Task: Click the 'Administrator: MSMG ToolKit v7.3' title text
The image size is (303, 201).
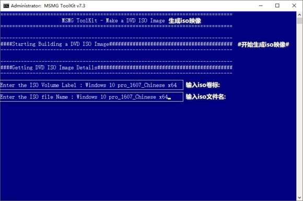Action: point(48,6)
